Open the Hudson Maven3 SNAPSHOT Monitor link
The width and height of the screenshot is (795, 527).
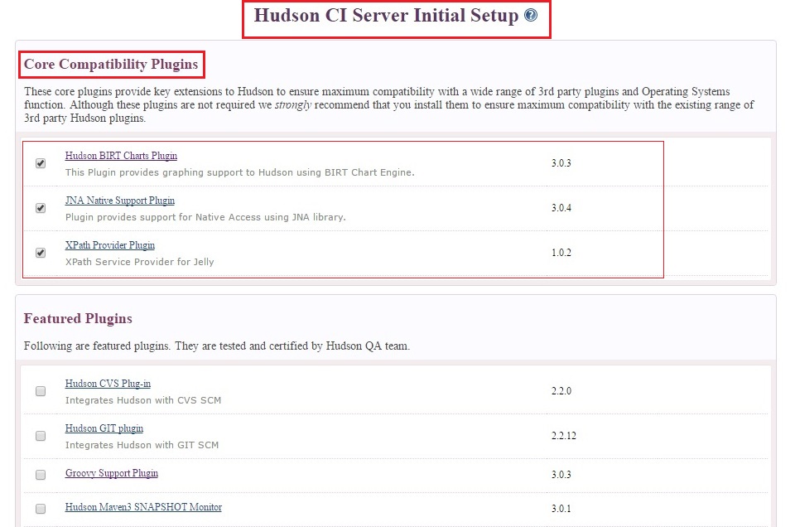(143, 507)
